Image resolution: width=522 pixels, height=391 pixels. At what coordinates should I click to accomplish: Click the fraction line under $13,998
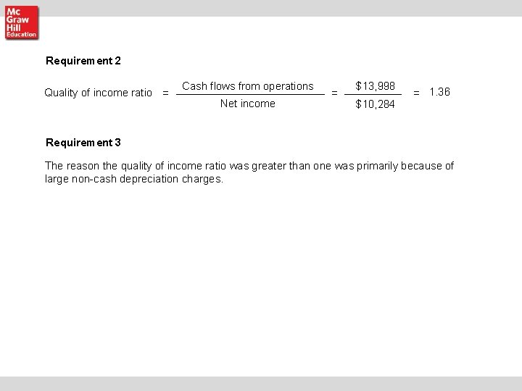(373, 95)
